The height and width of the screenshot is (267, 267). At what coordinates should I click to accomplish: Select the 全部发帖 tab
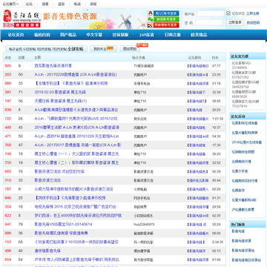(x=76, y=49)
